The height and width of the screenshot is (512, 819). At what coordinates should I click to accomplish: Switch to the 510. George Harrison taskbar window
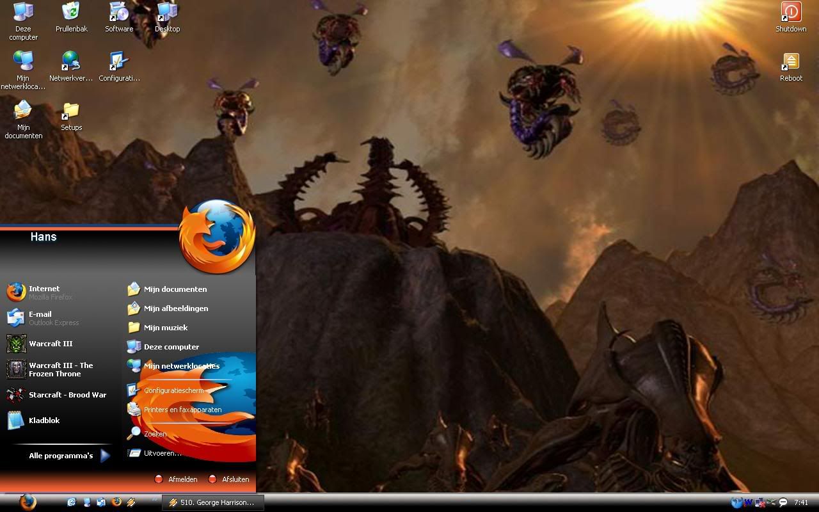[213, 503]
